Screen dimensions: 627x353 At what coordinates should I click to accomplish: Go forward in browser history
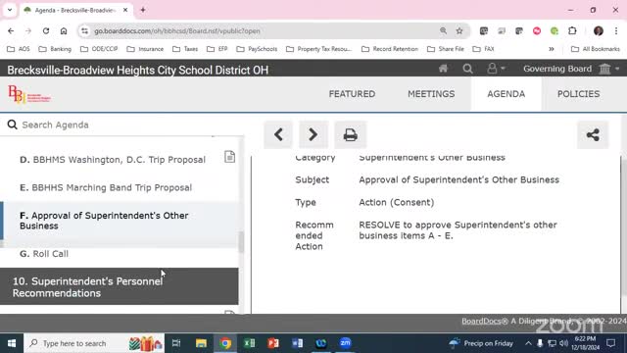28,30
